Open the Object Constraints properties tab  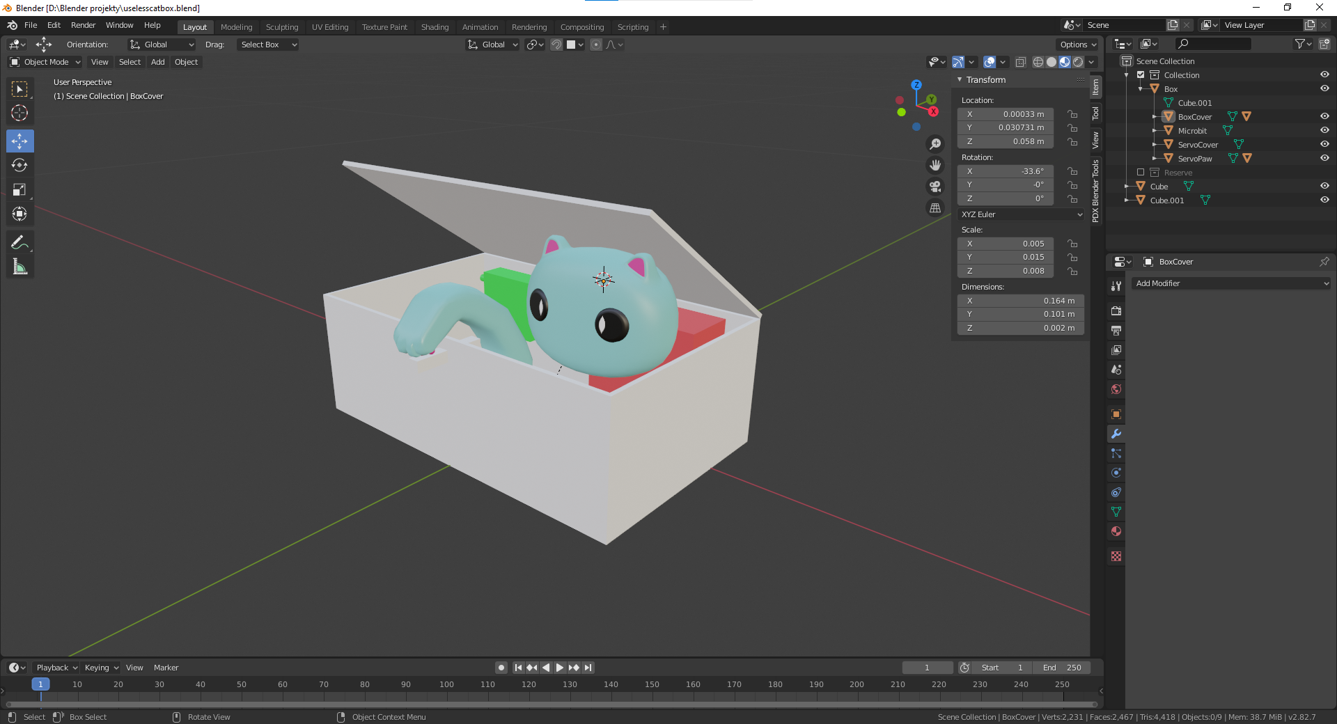point(1116,492)
